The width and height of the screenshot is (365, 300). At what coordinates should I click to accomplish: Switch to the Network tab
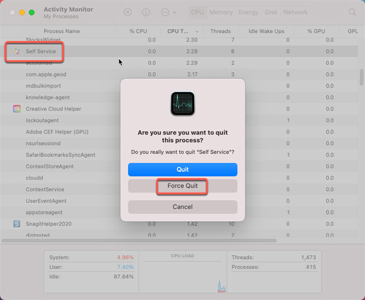[295, 12]
